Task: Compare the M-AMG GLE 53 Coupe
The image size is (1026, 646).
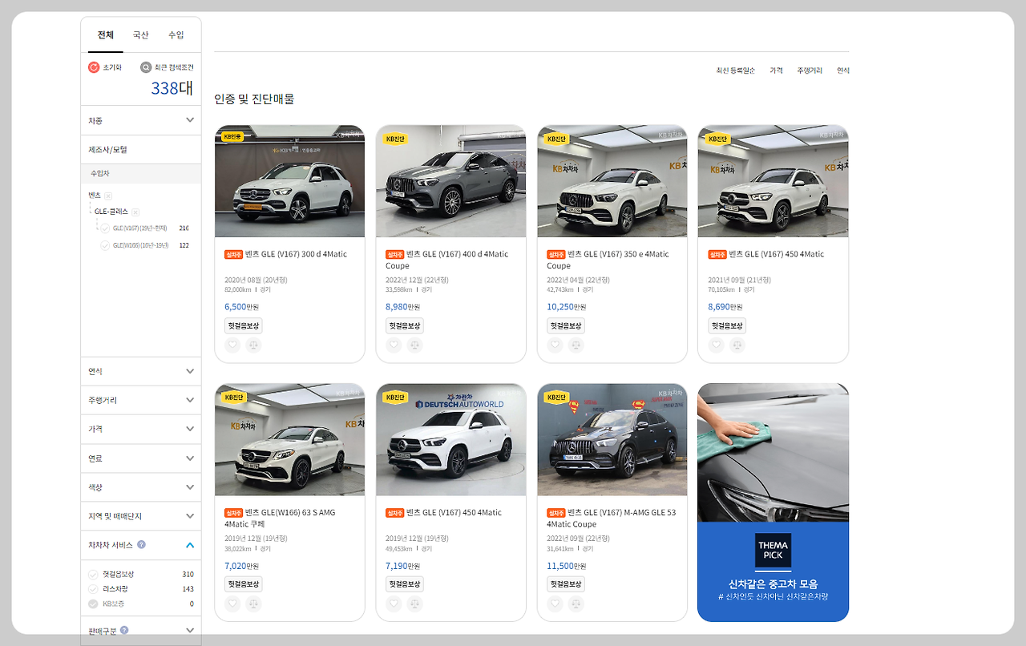Action: tap(576, 604)
